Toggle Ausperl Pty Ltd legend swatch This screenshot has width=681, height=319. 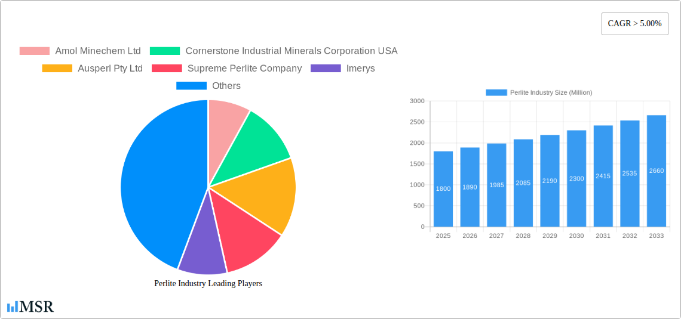[x=57, y=68]
